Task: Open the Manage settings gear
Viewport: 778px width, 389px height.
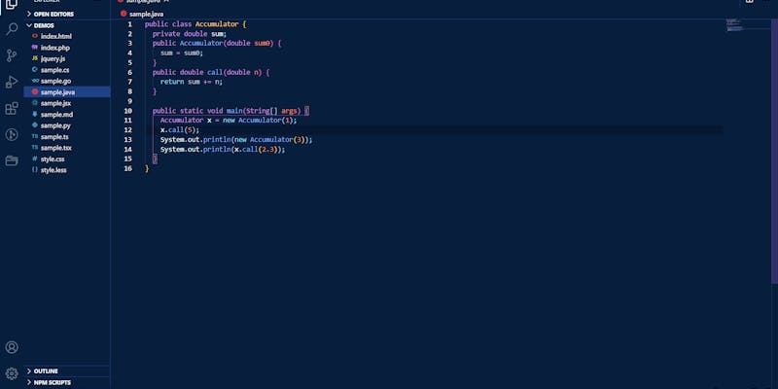Action: click(x=12, y=373)
